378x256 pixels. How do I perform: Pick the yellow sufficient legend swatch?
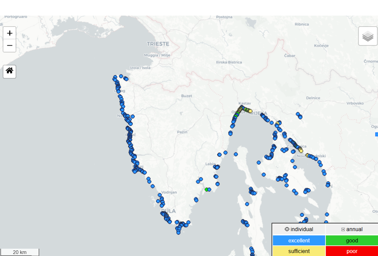pyautogui.click(x=299, y=251)
